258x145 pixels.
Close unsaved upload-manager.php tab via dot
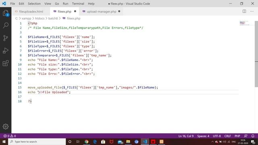coord(119,11)
